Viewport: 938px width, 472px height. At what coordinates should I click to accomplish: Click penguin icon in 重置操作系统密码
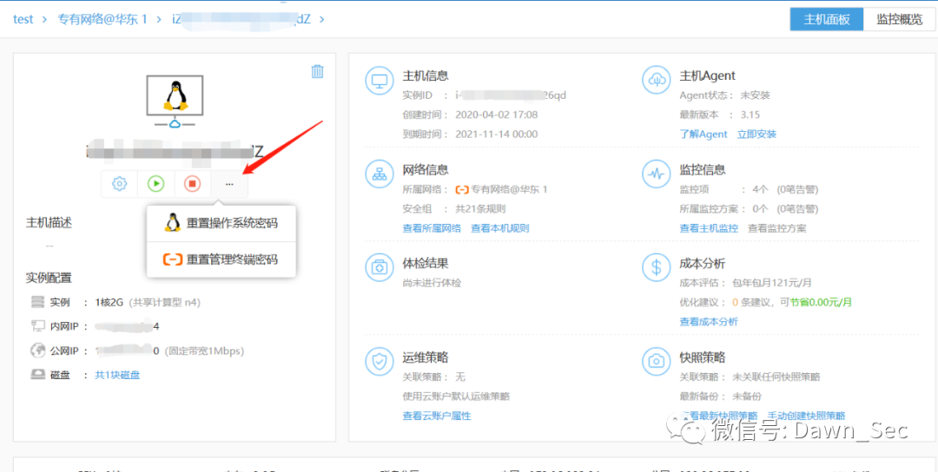coord(173,223)
